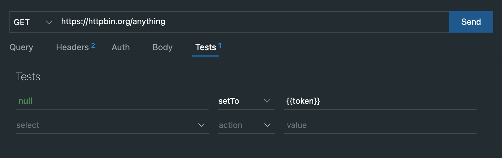This screenshot has width=502, height=158.
Task: Edit the {{token}} value field
Action: [380, 101]
